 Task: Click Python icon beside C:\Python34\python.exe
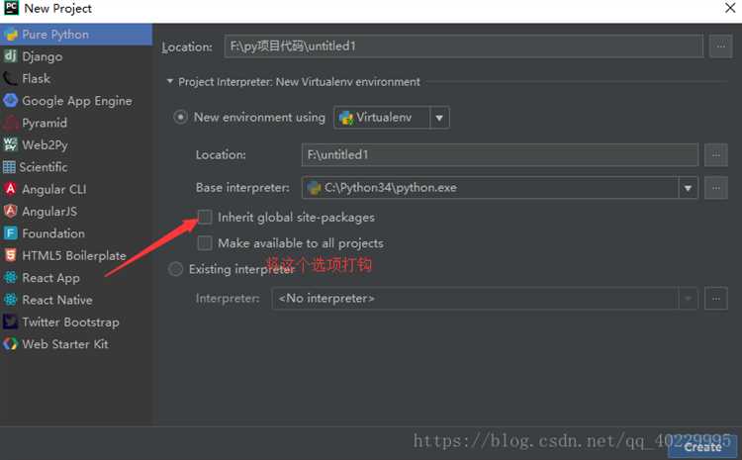coord(314,188)
